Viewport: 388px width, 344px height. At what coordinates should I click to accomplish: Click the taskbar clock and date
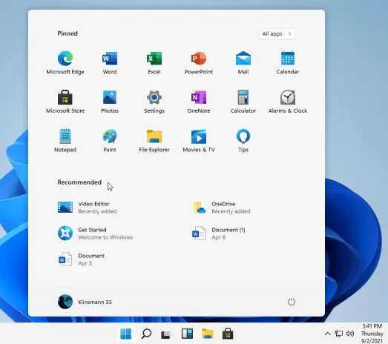click(x=372, y=334)
